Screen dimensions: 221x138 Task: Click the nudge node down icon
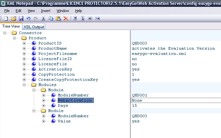pos(82,19)
